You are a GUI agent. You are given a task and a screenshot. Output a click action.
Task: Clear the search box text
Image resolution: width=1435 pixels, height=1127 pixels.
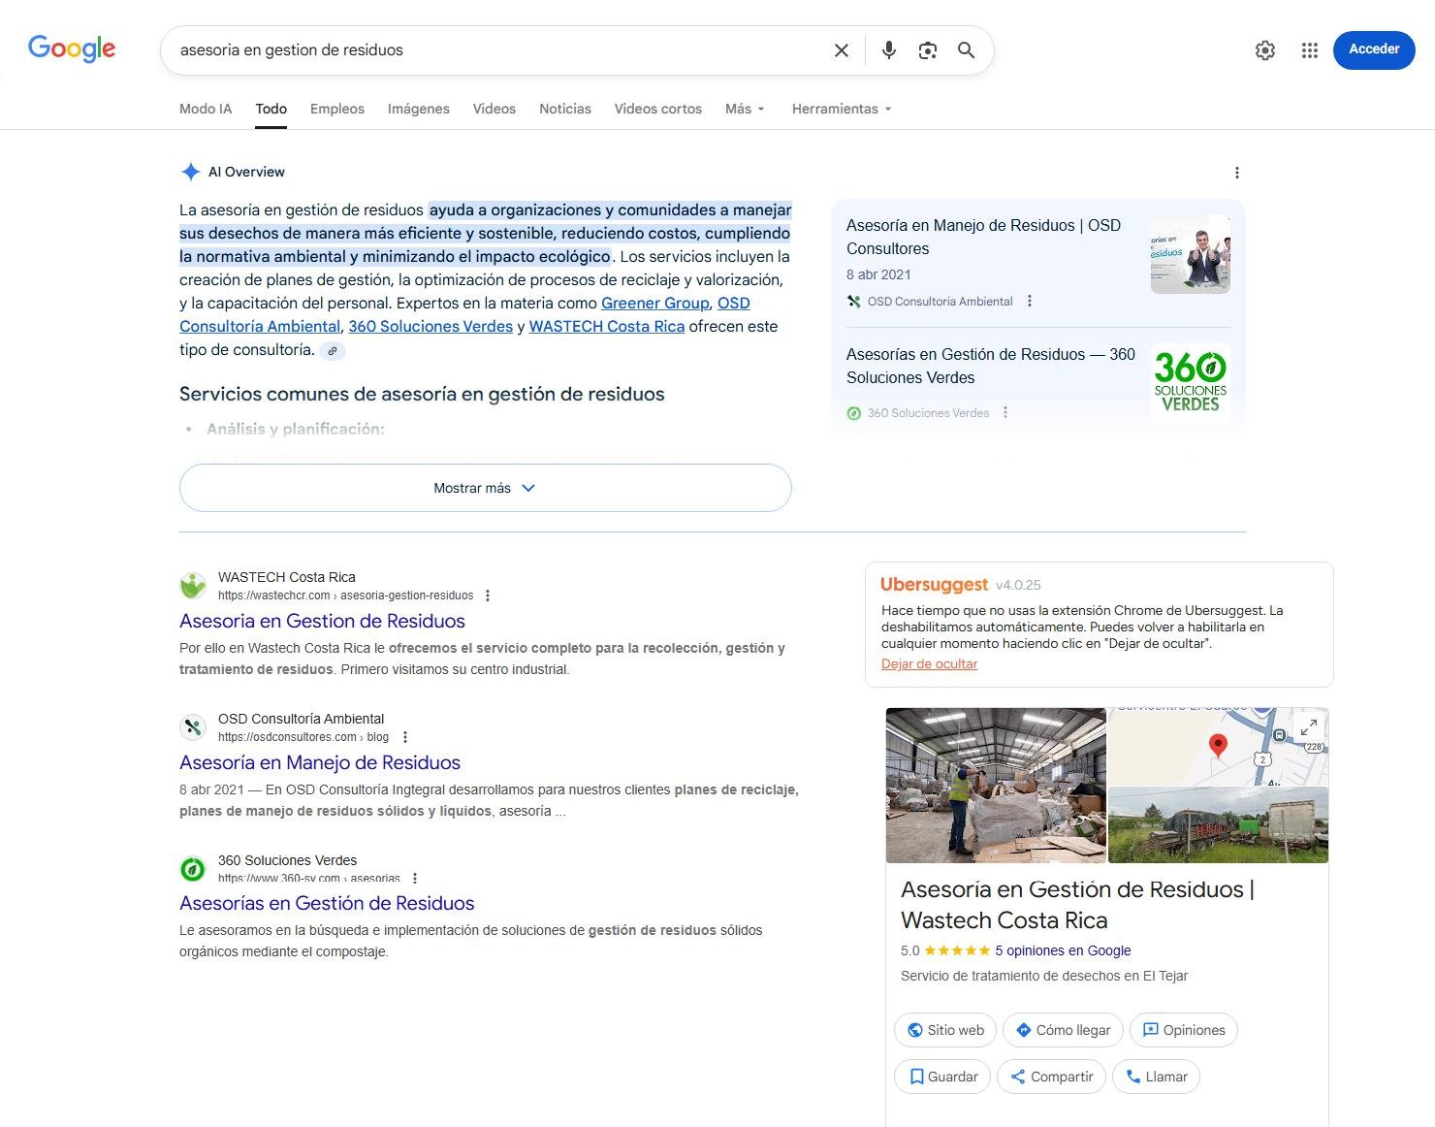pyautogui.click(x=842, y=50)
